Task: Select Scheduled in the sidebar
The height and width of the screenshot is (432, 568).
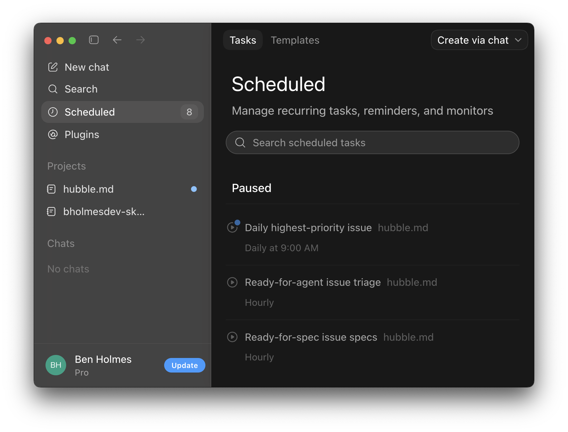Action: 123,112
